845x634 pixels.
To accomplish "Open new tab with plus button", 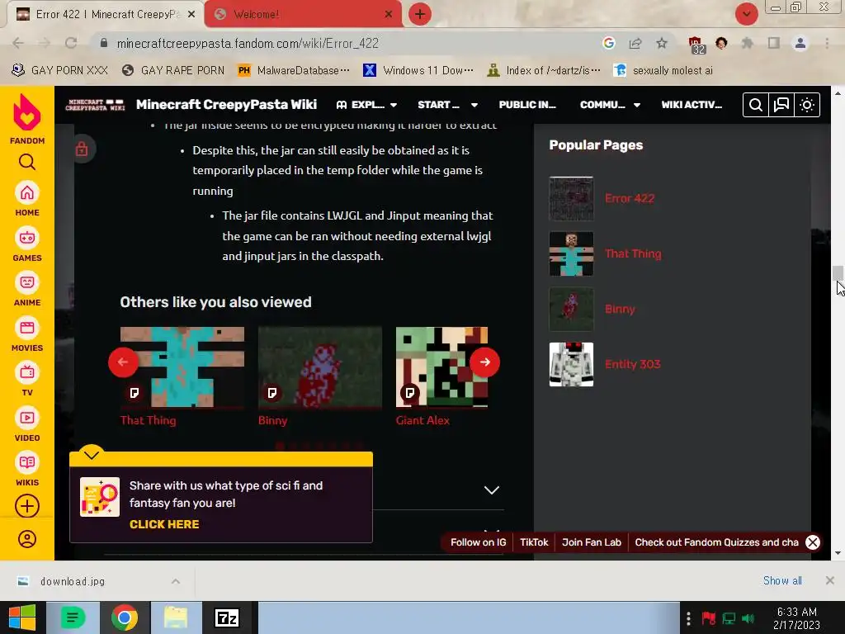I will pos(420,14).
